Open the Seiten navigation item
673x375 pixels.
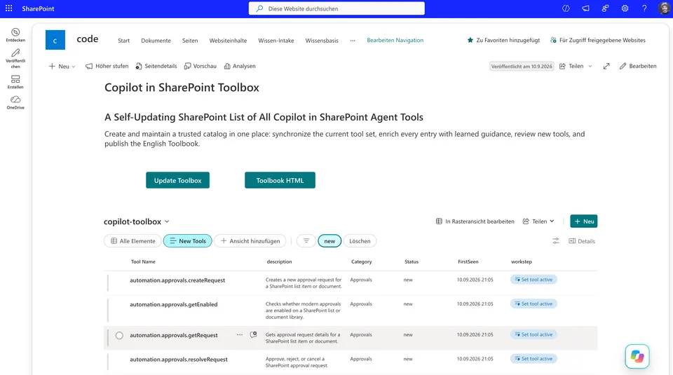(x=190, y=41)
